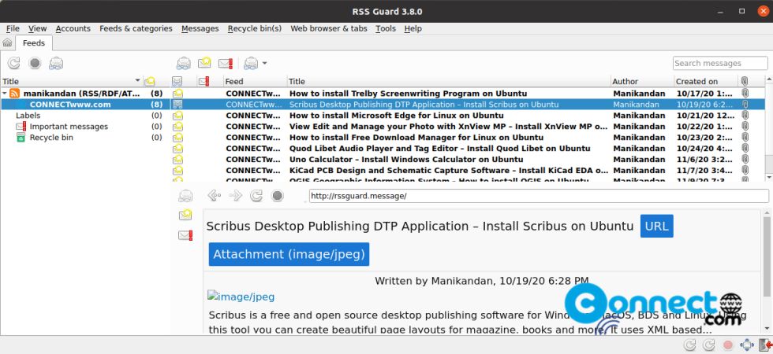Click the attachment paperclip column header
Viewport: 773px width, 354px height.
[x=745, y=81]
